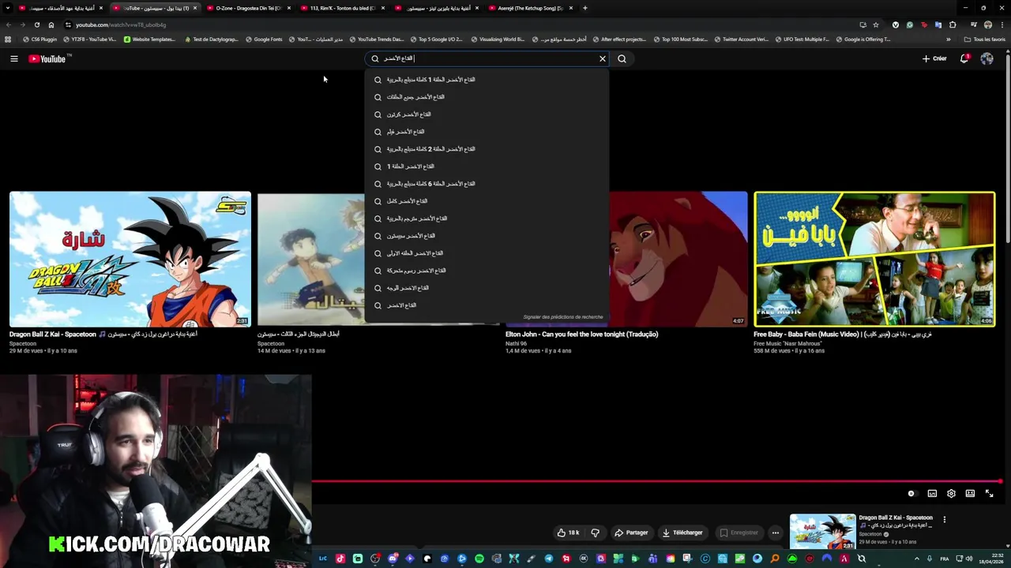The image size is (1011, 568).
Task: Pick suggestion القناع الأخضر كامل
Action: pos(487,201)
